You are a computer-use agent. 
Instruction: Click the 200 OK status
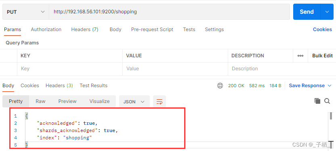(236, 86)
